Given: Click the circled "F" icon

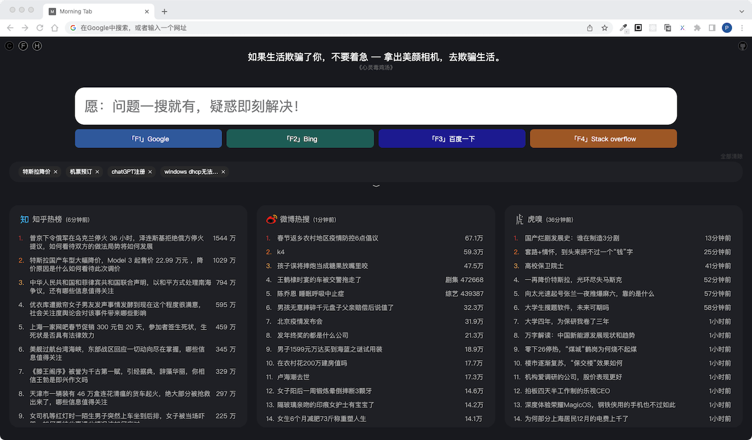Looking at the screenshot, I should 23,46.
